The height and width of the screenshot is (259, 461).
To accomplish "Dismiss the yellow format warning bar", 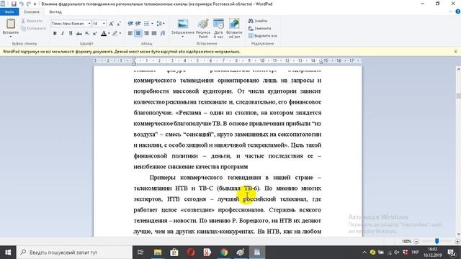I will (x=455, y=51).
